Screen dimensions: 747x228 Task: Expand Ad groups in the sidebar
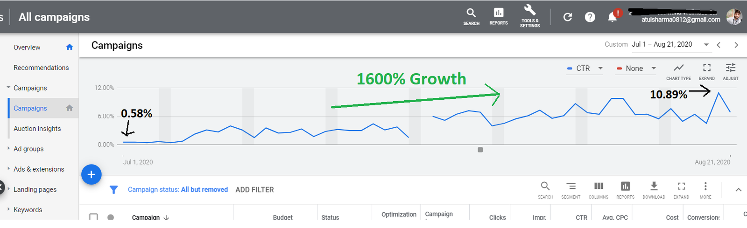tap(28, 149)
